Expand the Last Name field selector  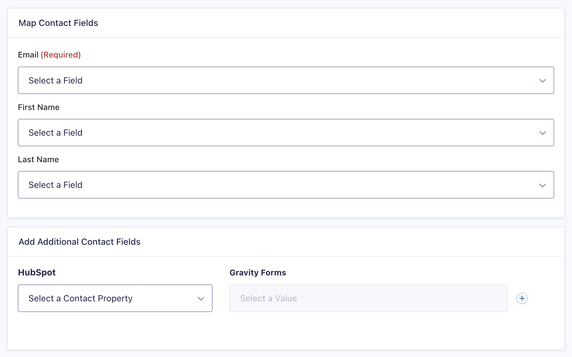tap(286, 185)
